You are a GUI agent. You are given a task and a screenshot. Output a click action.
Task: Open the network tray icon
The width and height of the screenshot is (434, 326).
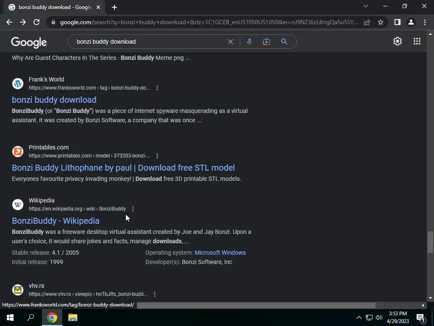369,318
